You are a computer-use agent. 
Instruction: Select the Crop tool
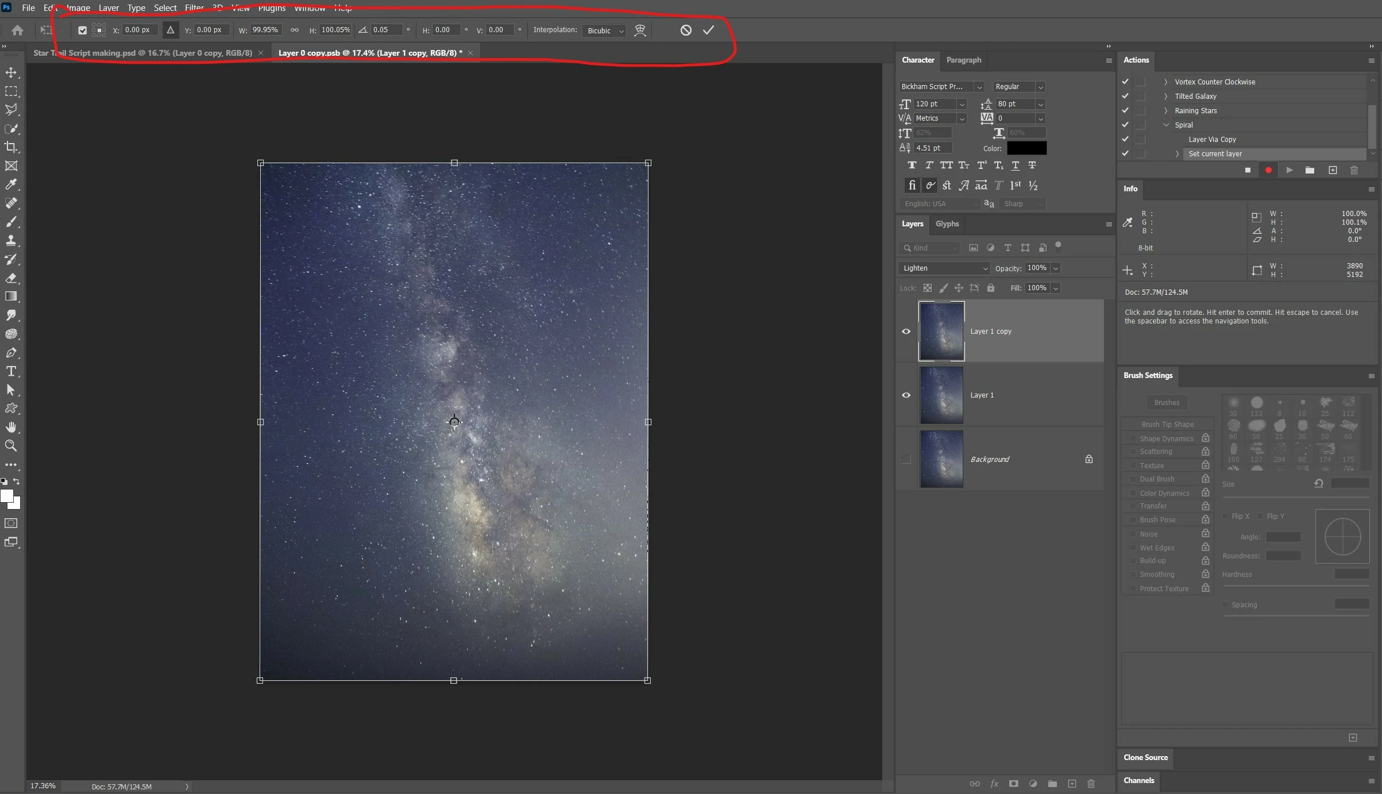click(11, 147)
